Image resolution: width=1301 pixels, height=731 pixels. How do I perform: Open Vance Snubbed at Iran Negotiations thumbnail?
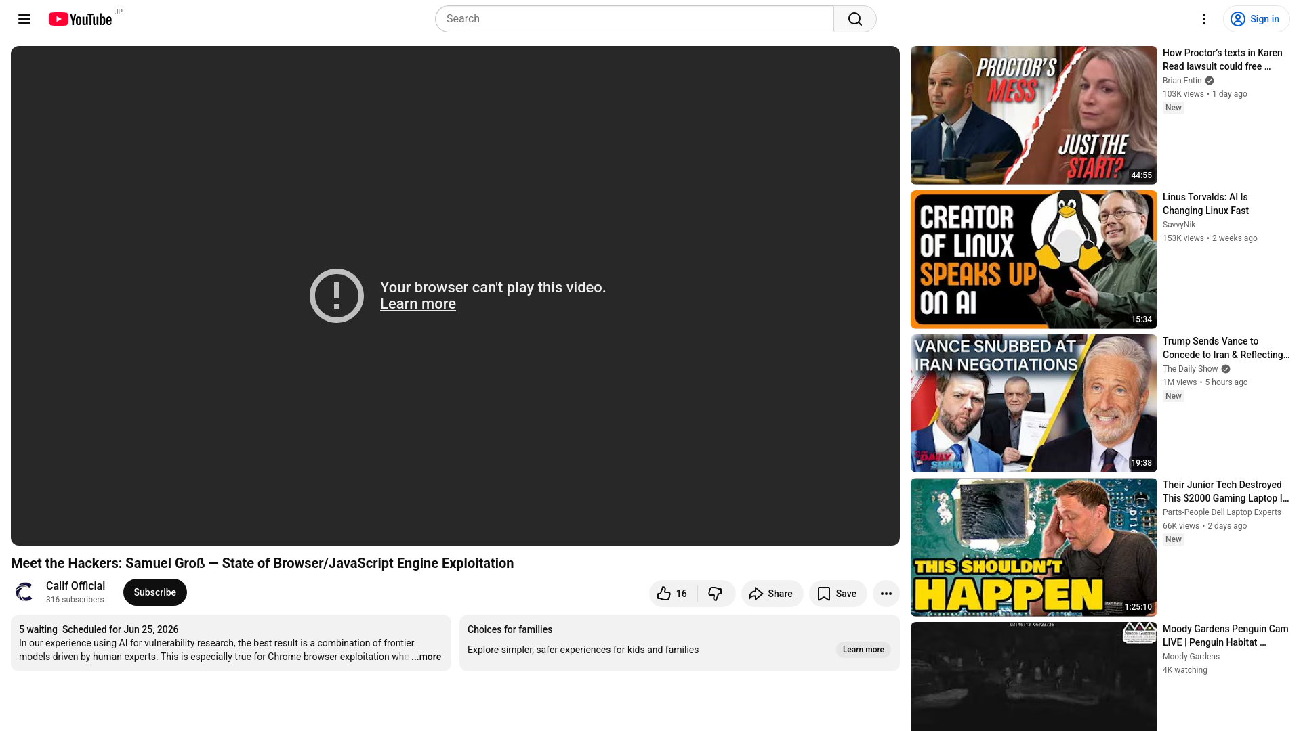(1034, 403)
